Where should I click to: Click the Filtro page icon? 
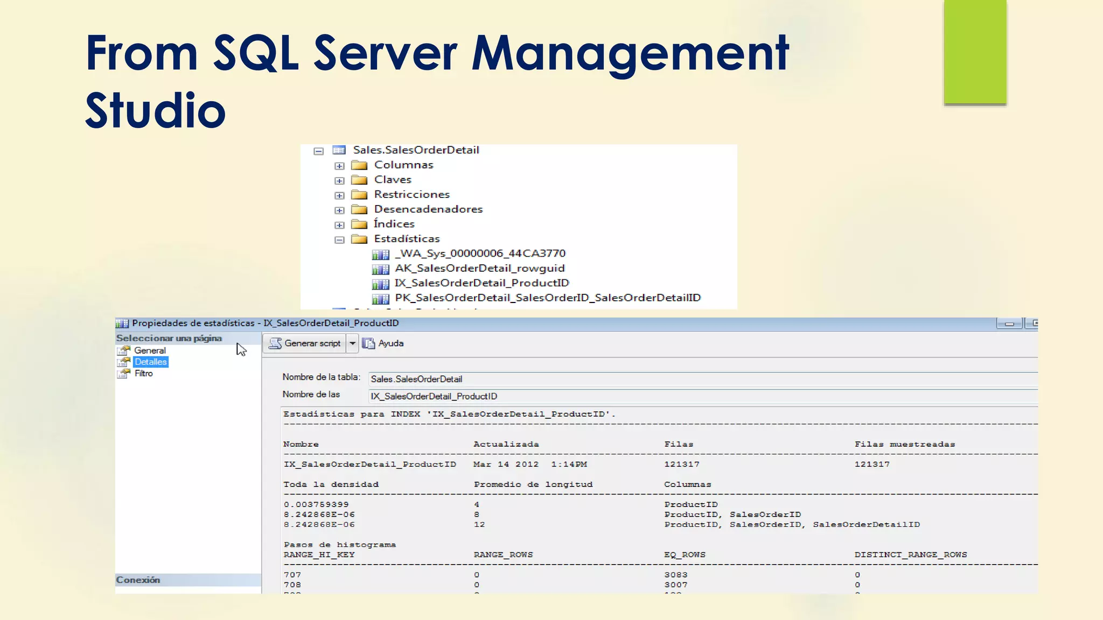click(x=124, y=374)
